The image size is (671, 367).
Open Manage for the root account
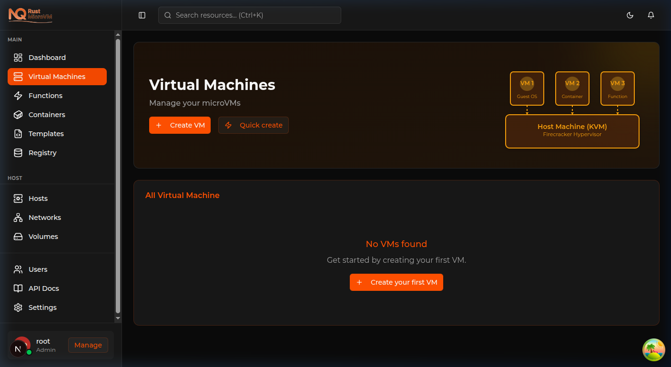[x=88, y=345]
